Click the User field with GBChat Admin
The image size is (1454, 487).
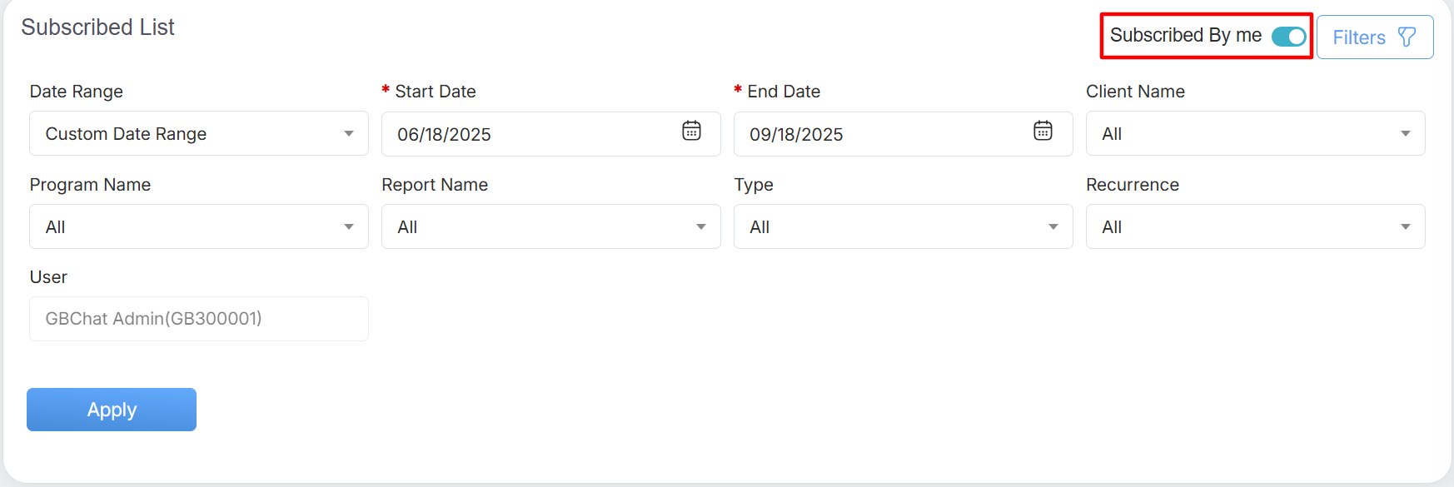tap(199, 319)
